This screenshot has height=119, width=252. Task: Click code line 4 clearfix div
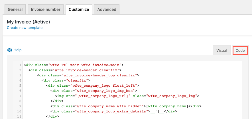[66, 80]
